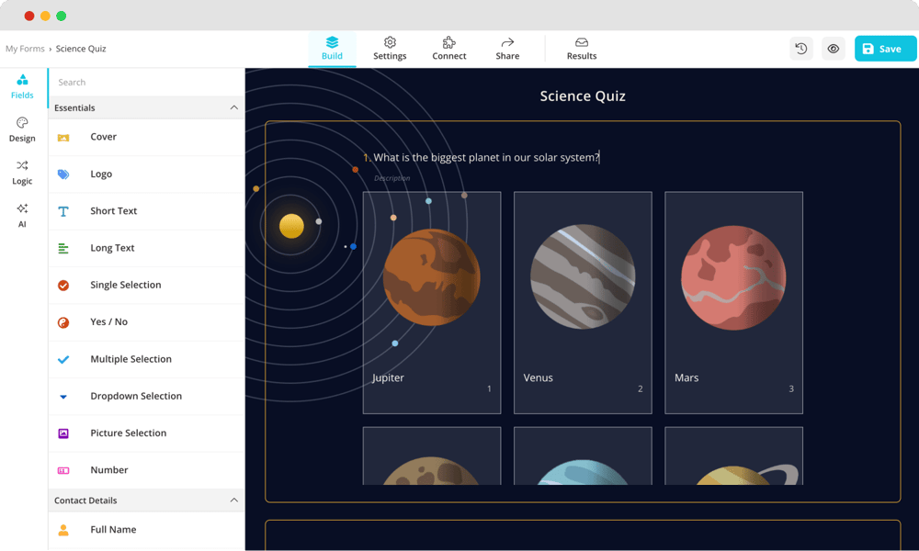Add a Yes / No field
The height and width of the screenshot is (551, 919).
pyautogui.click(x=108, y=322)
